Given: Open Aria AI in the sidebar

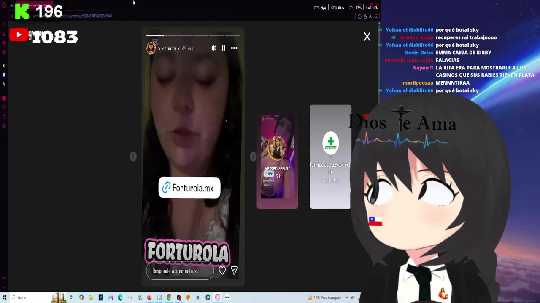Looking at the screenshot, I should tap(4, 66).
